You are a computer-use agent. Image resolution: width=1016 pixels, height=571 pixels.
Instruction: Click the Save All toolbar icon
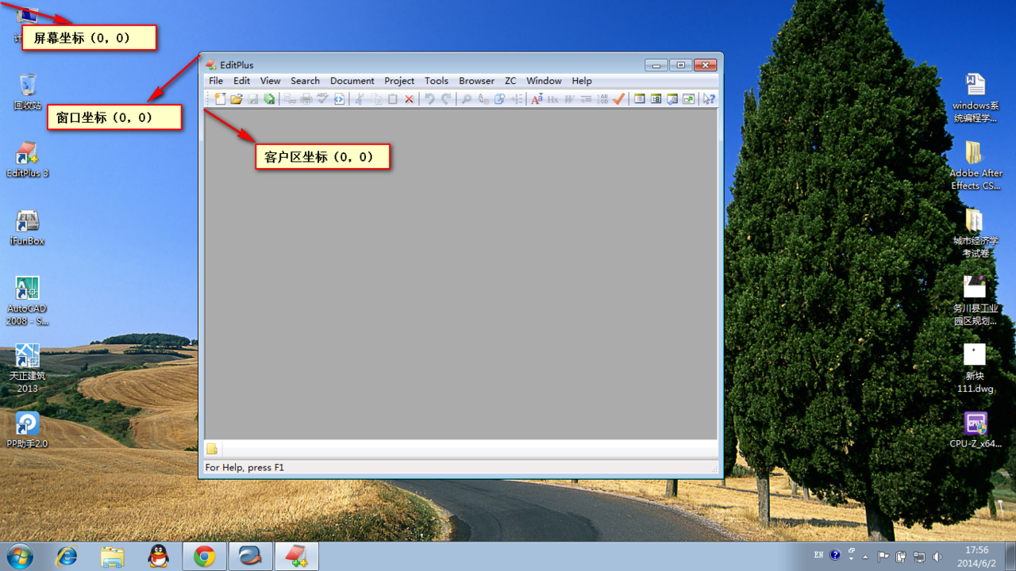pyautogui.click(x=269, y=99)
